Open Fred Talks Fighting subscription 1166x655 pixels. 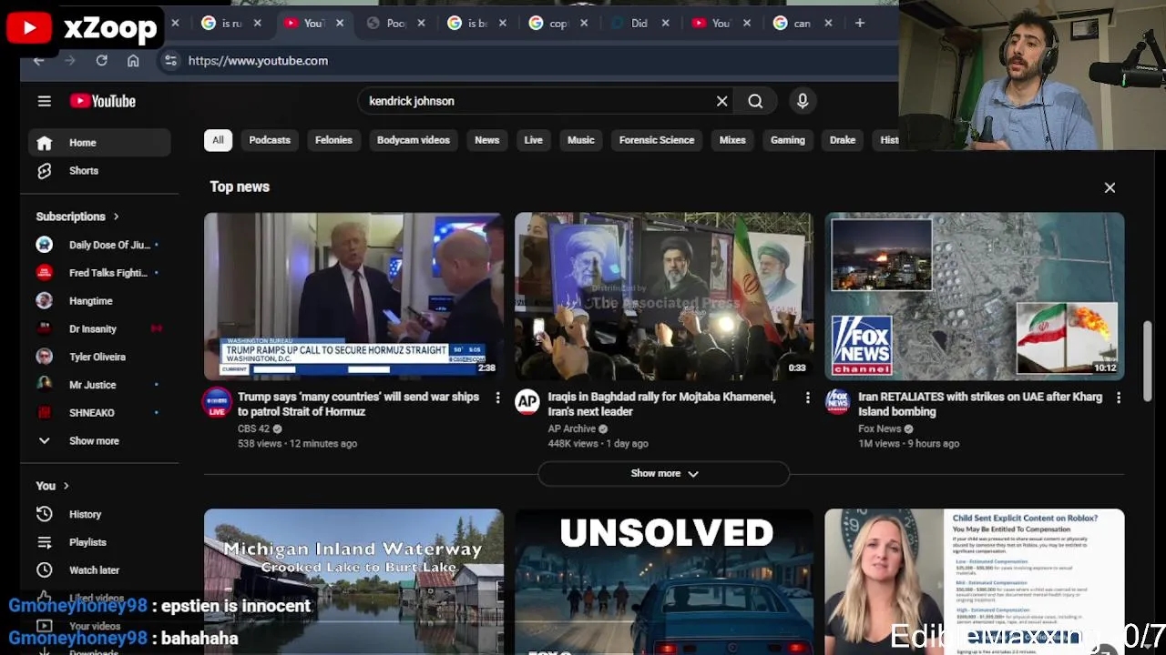100,273
